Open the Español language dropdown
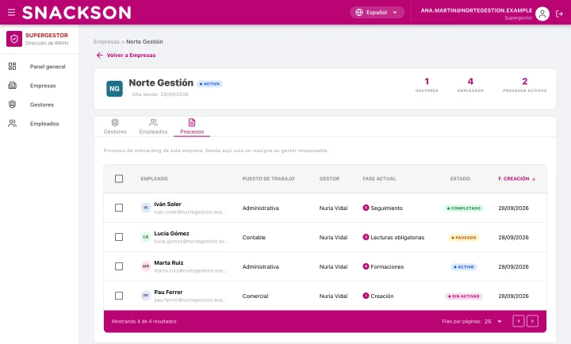This screenshot has height=344, width=571. pos(377,13)
